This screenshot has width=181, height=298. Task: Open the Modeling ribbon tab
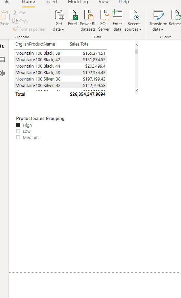click(x=78, y=2)
